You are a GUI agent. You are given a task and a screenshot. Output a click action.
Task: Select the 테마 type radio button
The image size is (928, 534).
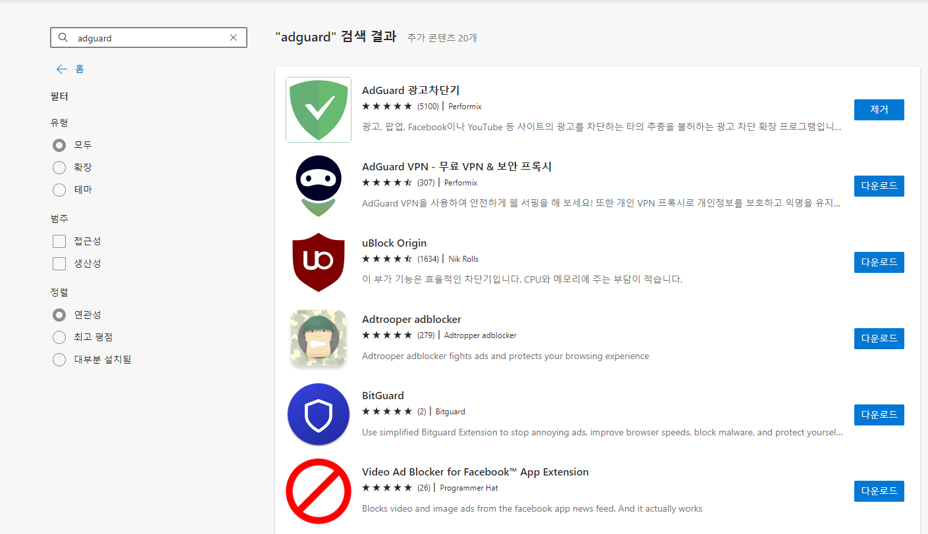point(59,190)
